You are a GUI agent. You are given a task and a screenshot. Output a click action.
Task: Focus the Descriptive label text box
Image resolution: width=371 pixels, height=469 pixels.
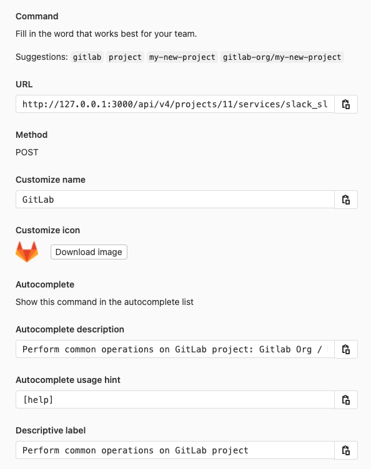[175, 450]
